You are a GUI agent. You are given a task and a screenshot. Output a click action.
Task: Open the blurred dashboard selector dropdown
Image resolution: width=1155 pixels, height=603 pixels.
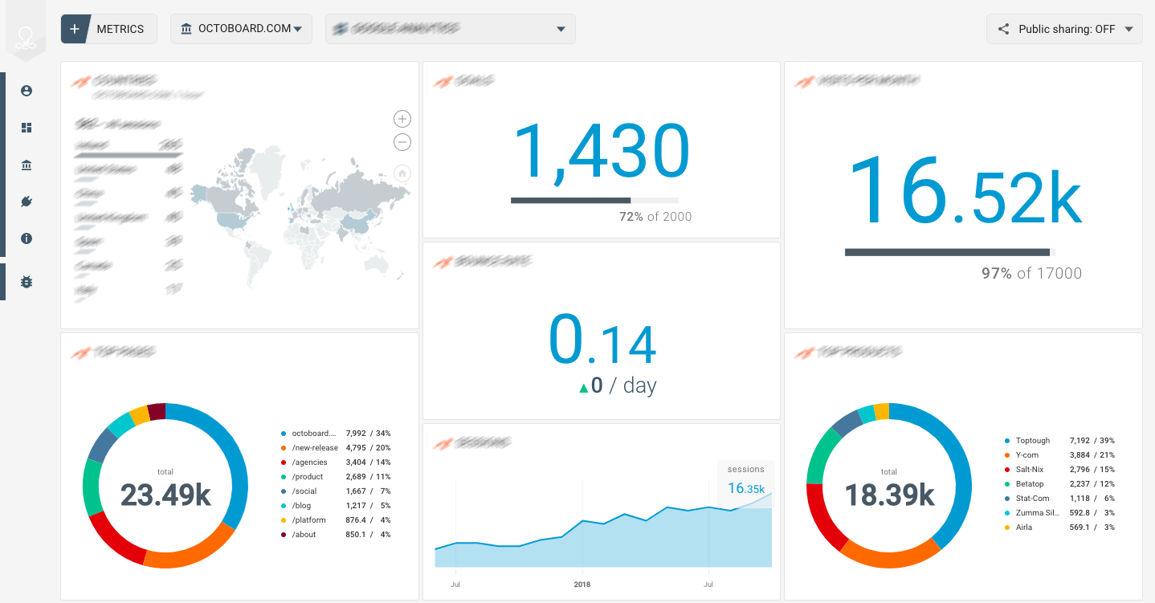point(450,29)
